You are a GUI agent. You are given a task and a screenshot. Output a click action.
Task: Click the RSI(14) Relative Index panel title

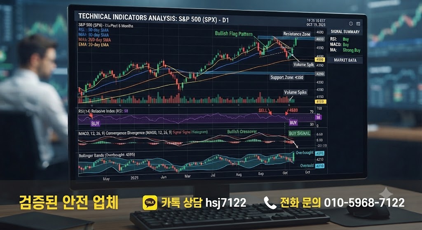click(x=103, y=111)
